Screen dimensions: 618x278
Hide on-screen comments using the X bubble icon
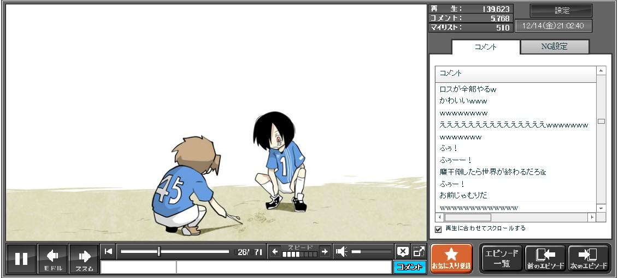[x=403, y=251]
